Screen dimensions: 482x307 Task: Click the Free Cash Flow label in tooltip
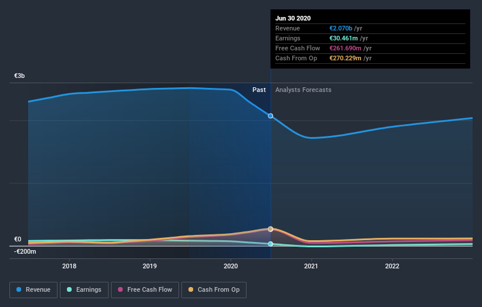pos(298,48)
